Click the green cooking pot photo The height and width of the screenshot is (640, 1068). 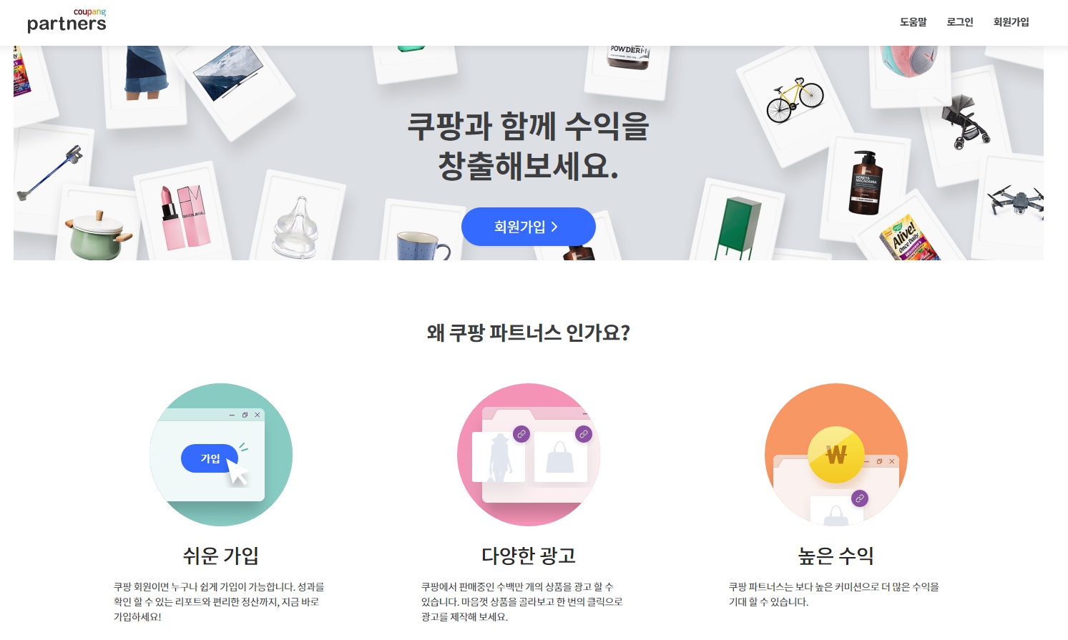(98, 235)
